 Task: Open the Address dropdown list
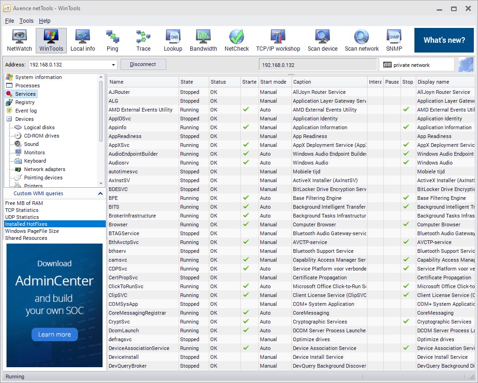114,65
